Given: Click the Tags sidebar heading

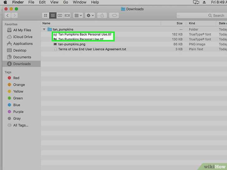Looking at the screenshot, I should point(8,72).
